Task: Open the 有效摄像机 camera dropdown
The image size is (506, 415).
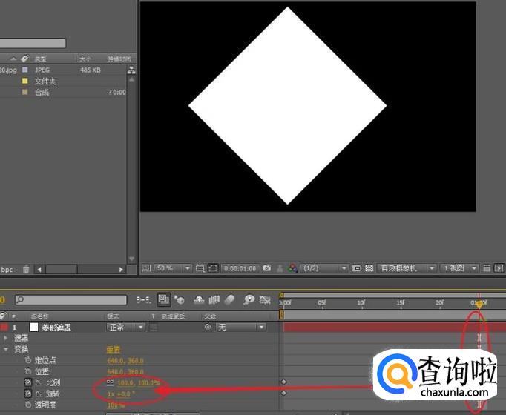Action: (407, 268)
